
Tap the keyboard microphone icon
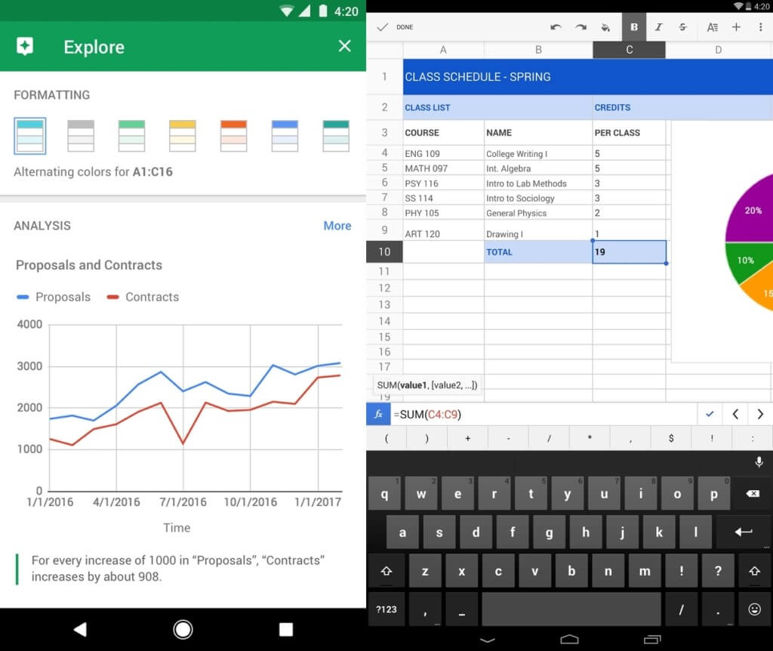click(x=759, y=462)
